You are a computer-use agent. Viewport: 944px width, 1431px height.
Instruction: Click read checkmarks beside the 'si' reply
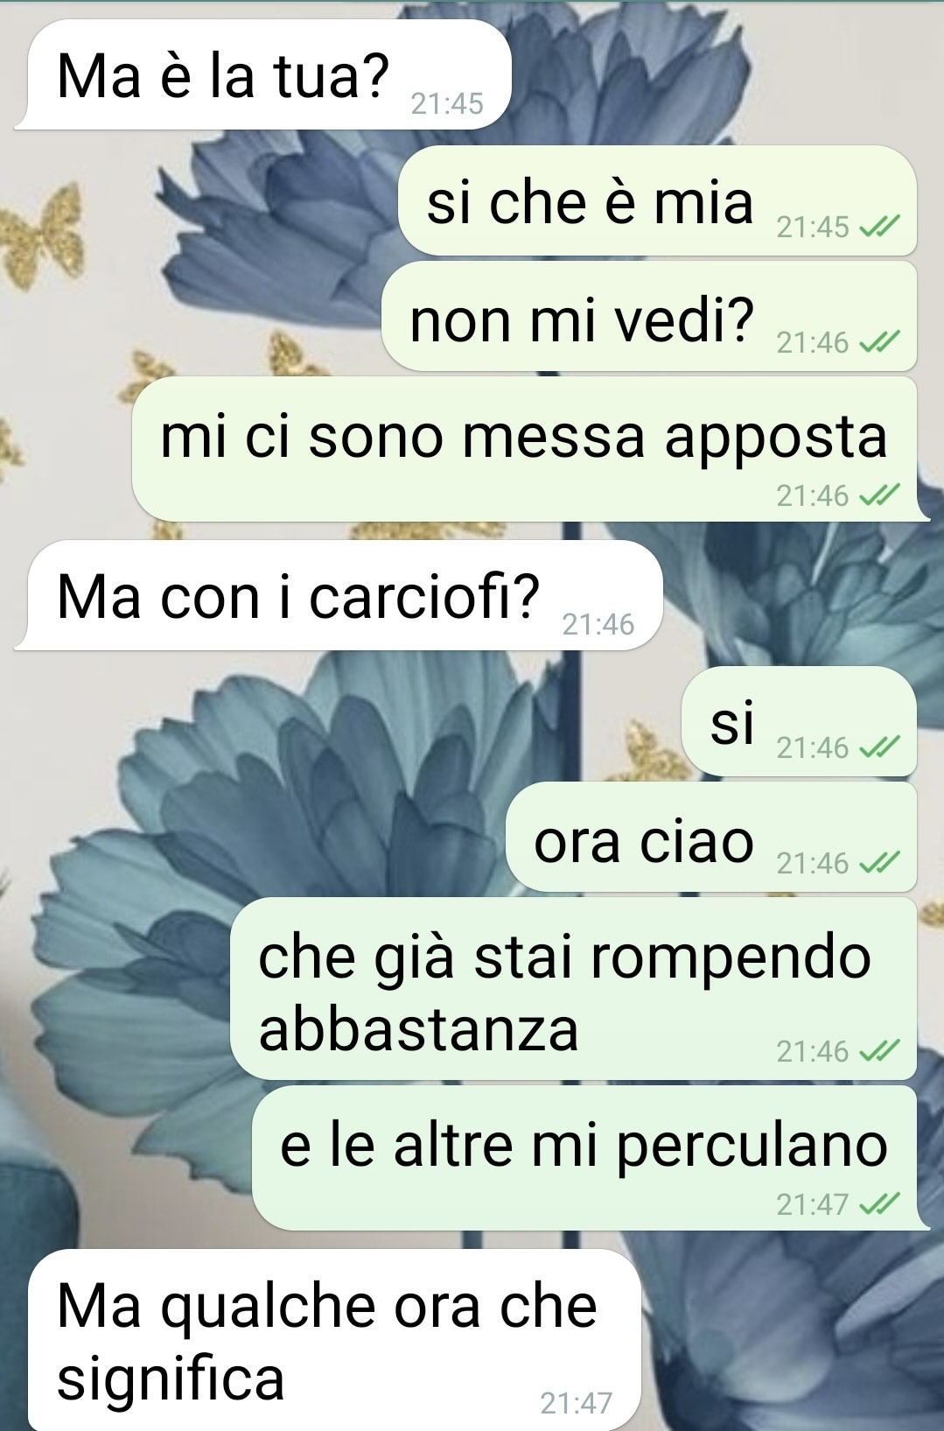coord(878,748)
